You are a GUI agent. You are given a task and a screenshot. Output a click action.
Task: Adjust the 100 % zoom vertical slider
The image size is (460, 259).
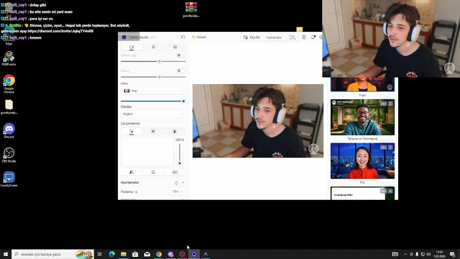tap(180, 154)
